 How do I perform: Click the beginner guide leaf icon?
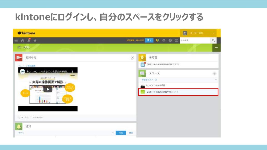(x=157, y=40)
